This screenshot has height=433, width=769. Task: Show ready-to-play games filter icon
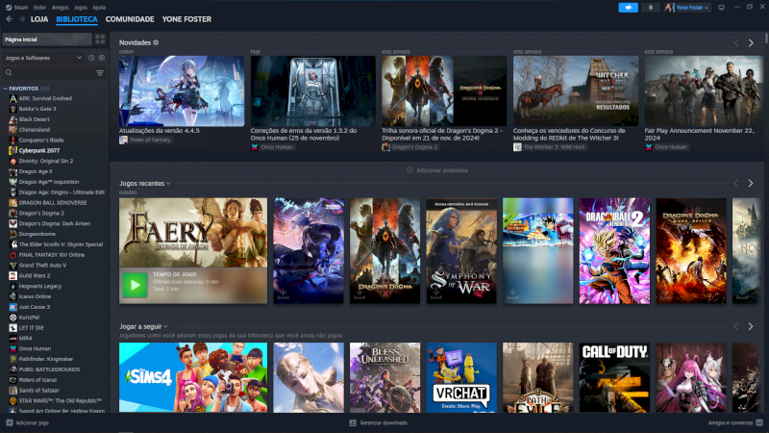(102, 58)
